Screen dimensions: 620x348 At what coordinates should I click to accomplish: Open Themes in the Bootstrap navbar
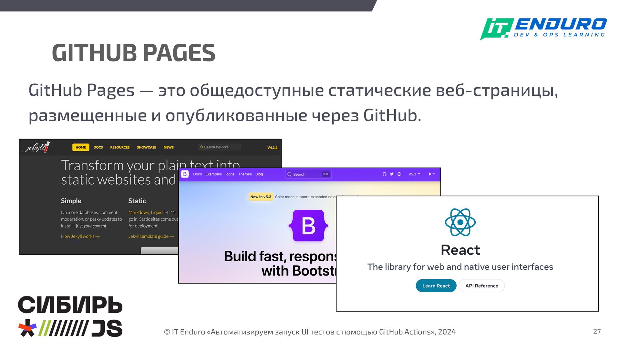click(x=245, y=174)
